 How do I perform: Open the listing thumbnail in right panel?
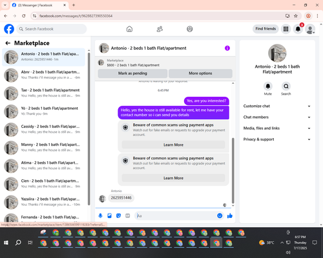[277, 53]
